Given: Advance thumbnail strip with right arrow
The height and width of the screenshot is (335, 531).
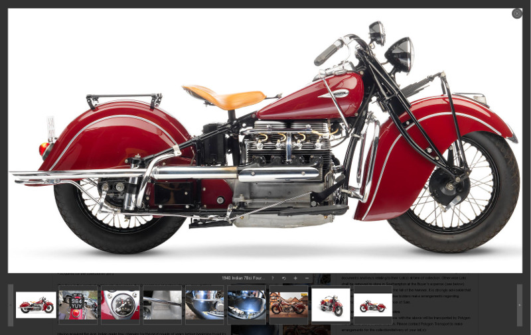Looking at the screenshot, I should coord(520,305).
